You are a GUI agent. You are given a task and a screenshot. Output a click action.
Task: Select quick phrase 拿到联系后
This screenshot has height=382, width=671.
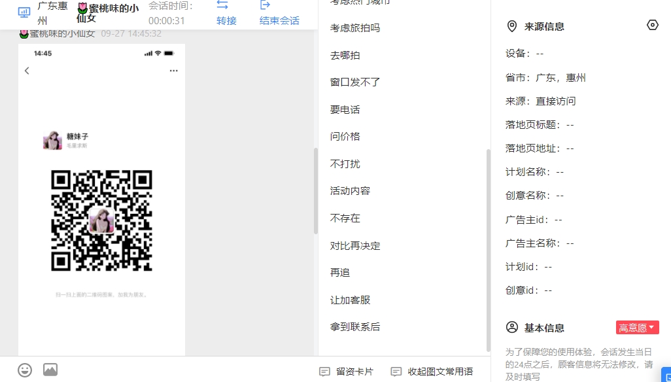click(x=354, y=327)
